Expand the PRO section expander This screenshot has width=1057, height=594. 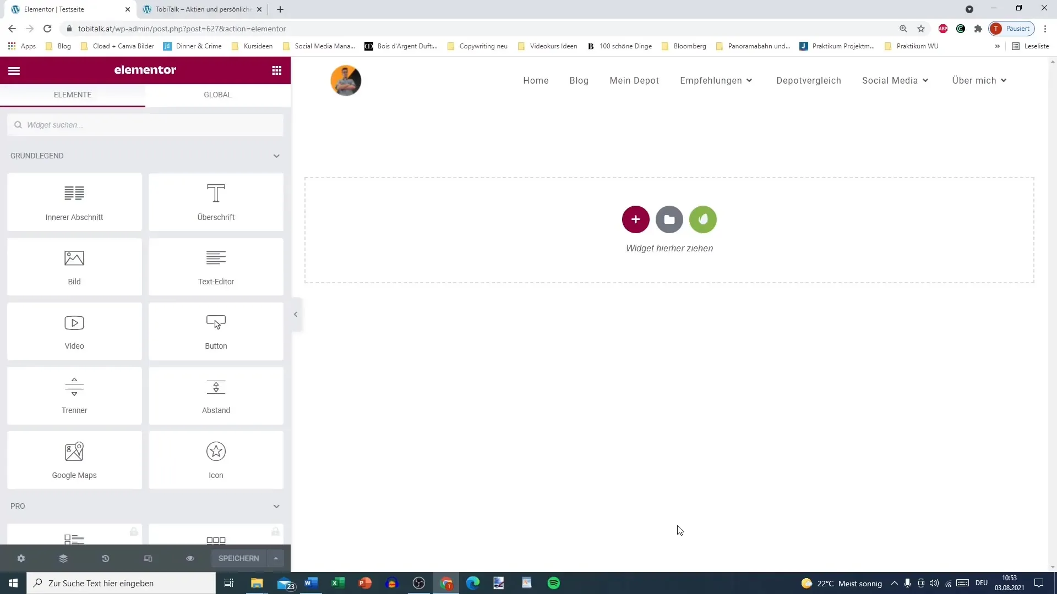[x=276, y=506]
